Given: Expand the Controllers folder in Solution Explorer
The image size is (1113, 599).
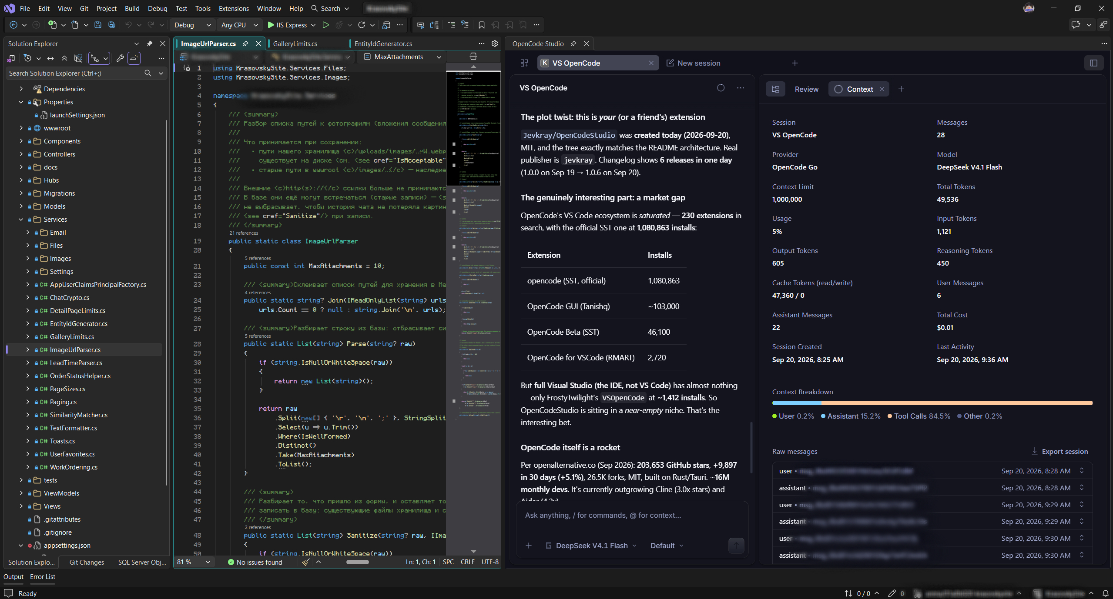Looking at the screenshot, I should pos(21,154).
